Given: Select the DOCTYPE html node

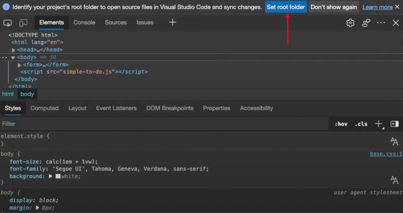Looking at the screenshot, I should [x=33, y=35].
